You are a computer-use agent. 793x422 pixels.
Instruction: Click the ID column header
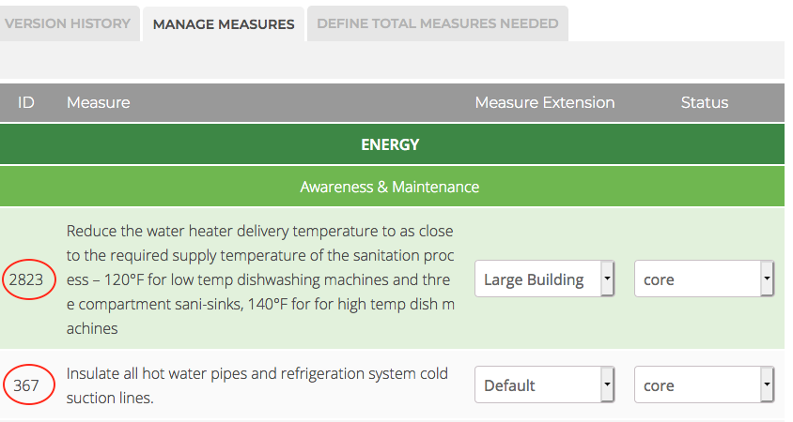(x=25, y=102)
